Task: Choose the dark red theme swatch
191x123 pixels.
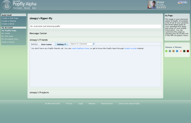Action: (188, 51)
